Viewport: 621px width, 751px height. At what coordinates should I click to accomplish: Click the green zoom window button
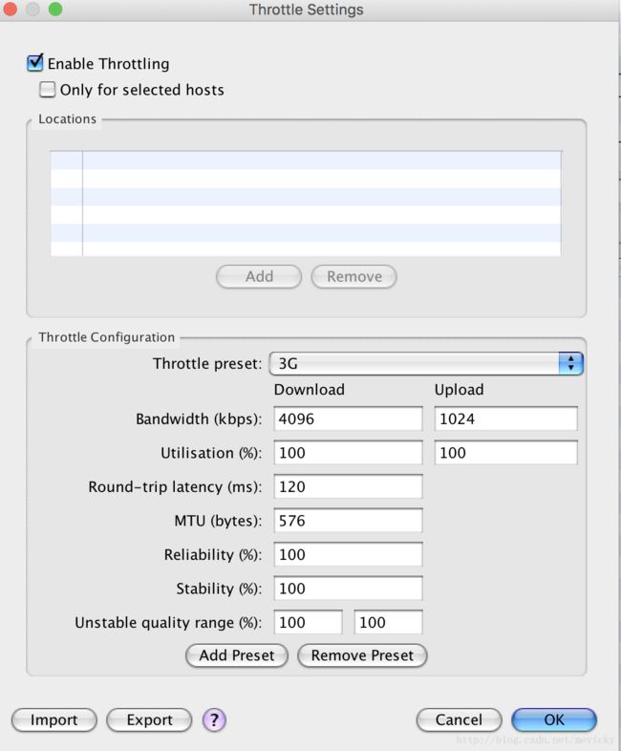55,10
